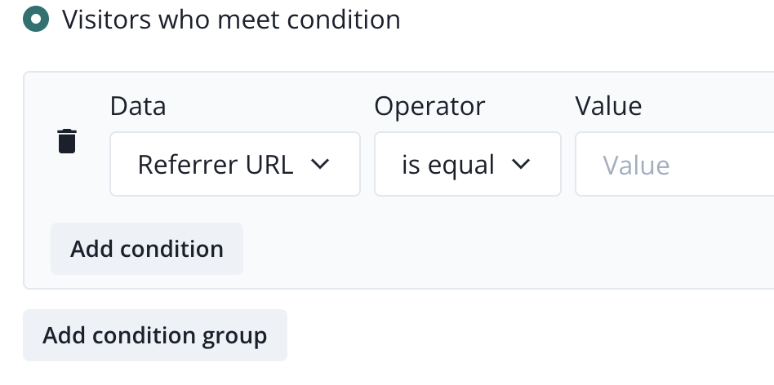Screen dimensions: 774x385
Task: Click the Add condition button
Action: tap(147, 249)
